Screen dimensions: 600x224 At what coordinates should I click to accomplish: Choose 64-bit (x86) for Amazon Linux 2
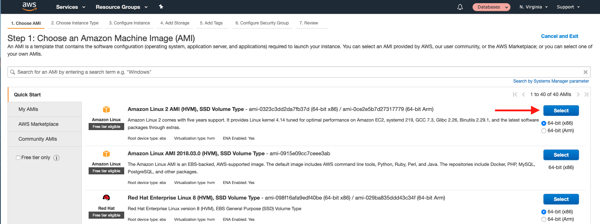544,123
